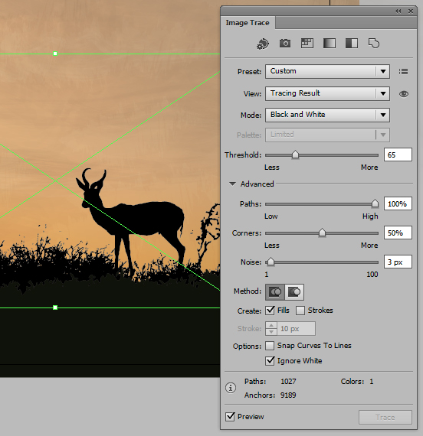Click the tracing info icon

click(231, 388)
